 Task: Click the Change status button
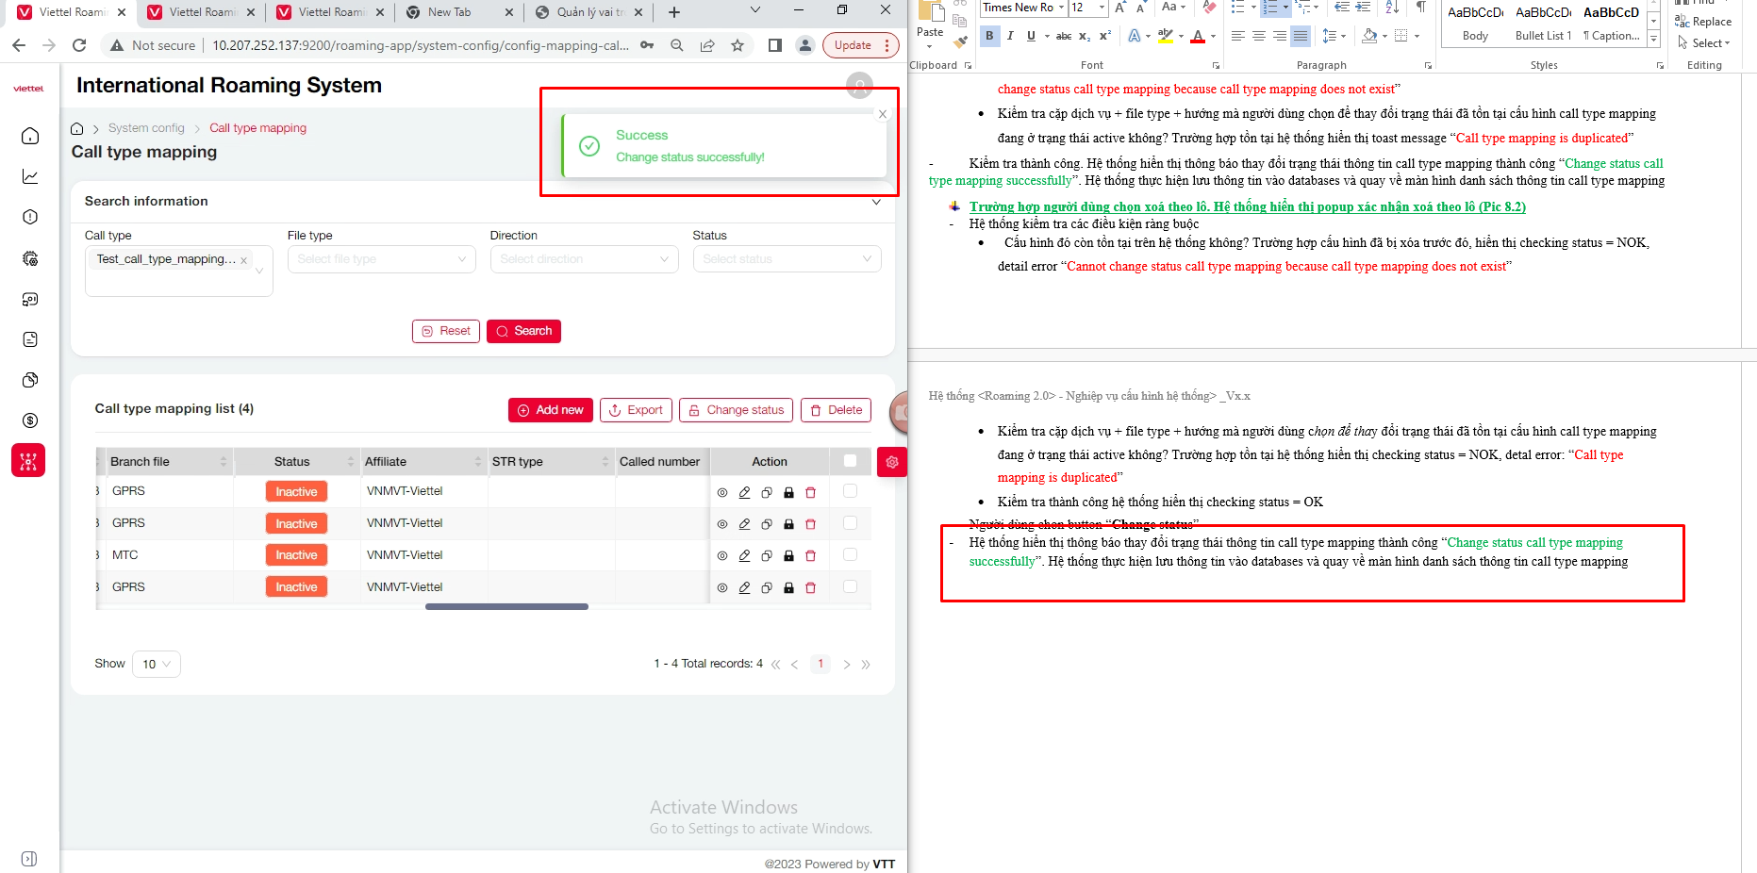(736, 410)
